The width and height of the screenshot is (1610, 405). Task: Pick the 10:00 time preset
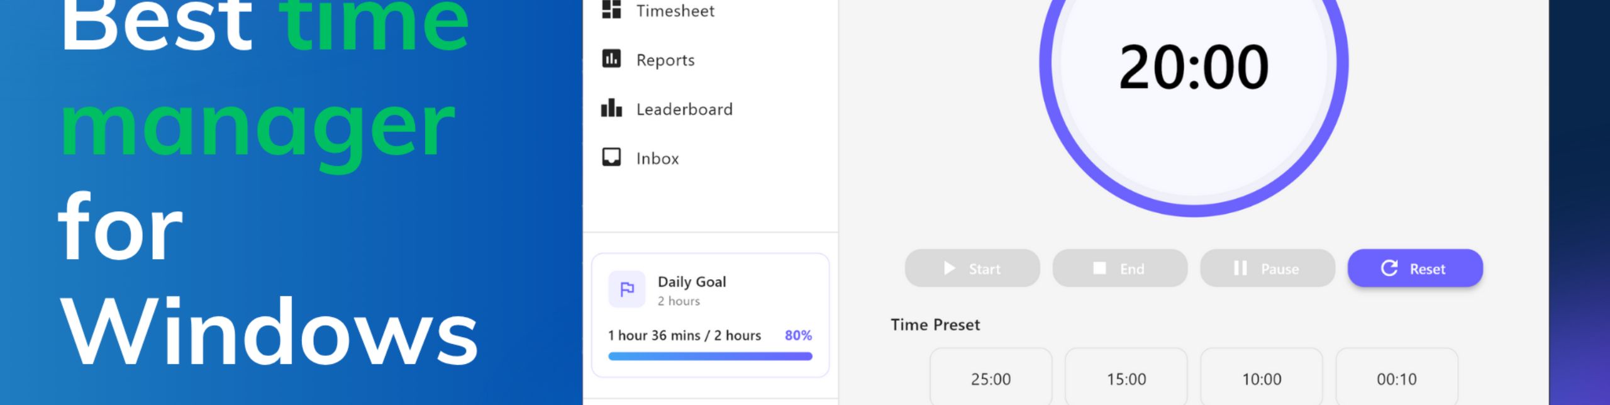[1262, 379]
